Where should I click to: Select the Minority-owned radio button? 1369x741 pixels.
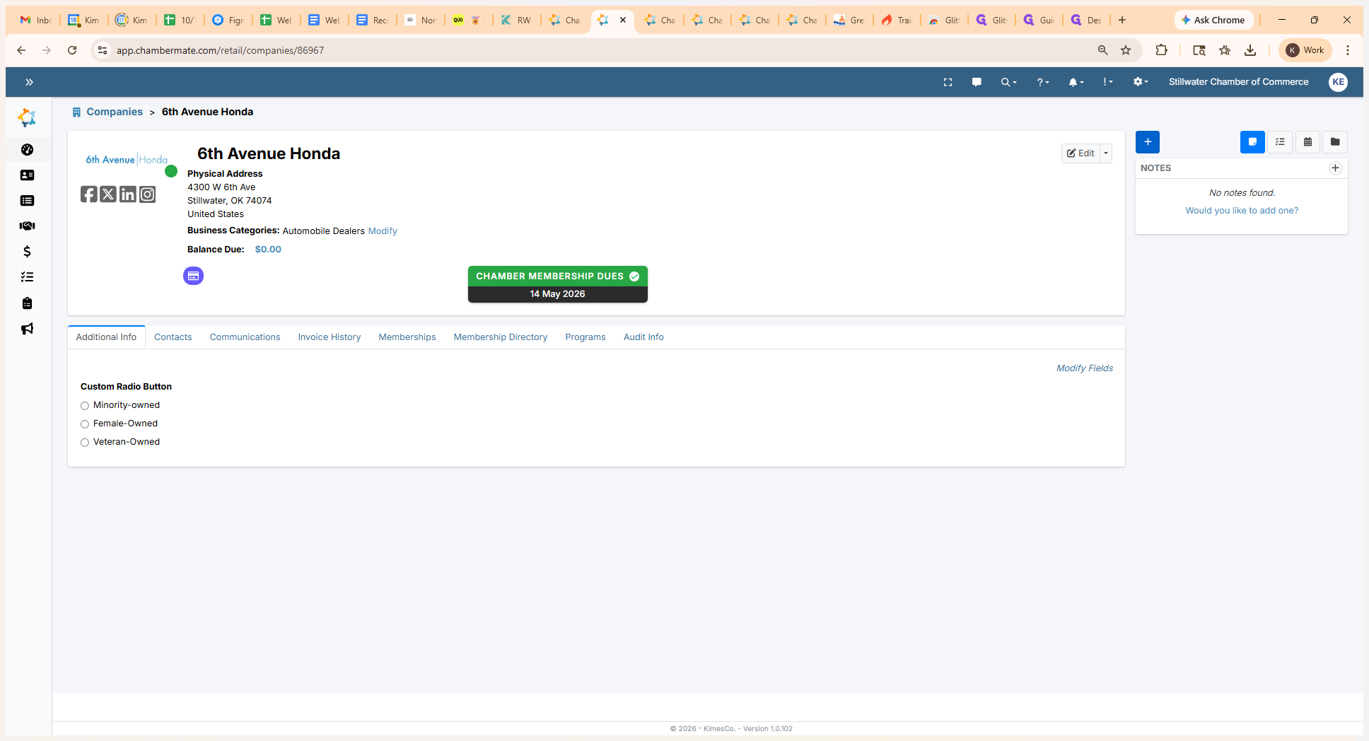pos(85,406)
